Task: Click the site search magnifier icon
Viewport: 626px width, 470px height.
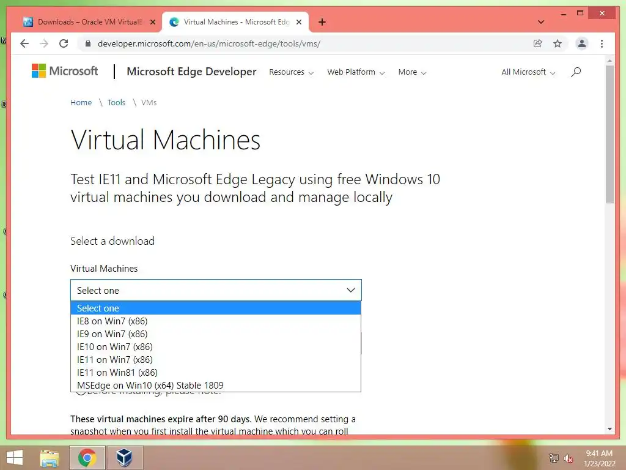Action: click(576, 72)
